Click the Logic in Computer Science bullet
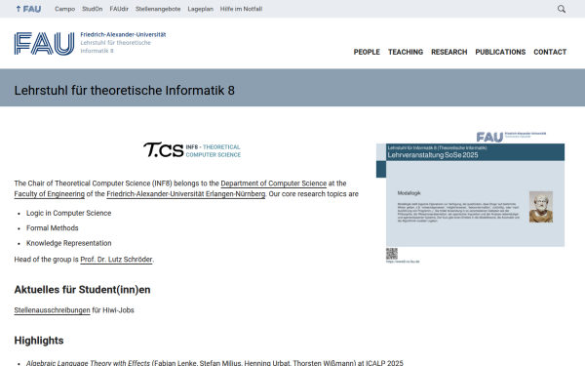 [68, 213]
